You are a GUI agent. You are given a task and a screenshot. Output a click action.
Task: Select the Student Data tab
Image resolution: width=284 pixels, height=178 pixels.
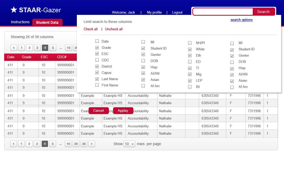tap(47, 22)
